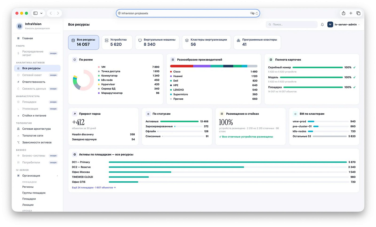Switch to the Виртуальные машины tab
Image resolution: width=376 pixels, height=227 pixels.
pyautogui.click(x=157, y=42)
